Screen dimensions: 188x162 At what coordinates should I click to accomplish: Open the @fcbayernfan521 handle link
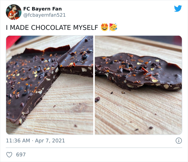pos(45,15)
